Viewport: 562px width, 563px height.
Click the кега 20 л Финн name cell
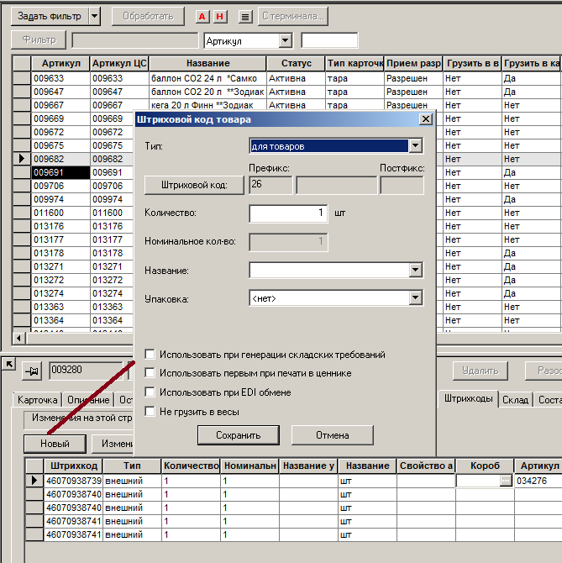[207, 105]
